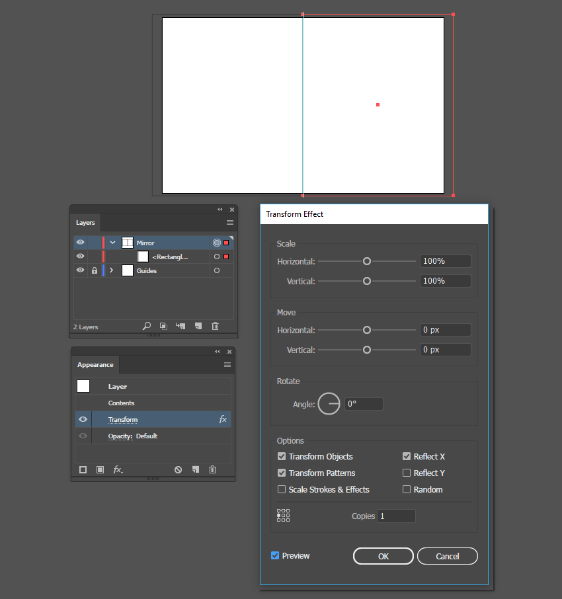This screenshot has width=562, height=599.
Task: Add a new effect using the fx icon
Action: pyautogui.click(x=118, y=469)
